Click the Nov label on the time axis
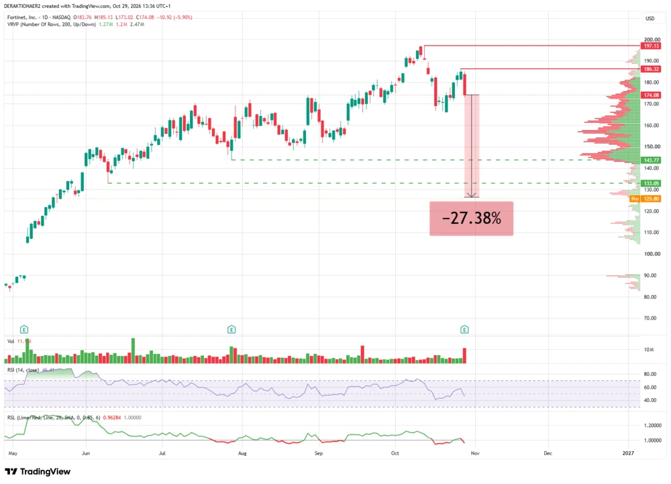Image resolution: width=671 pixels, height=484 pixels. pos(474,453)
